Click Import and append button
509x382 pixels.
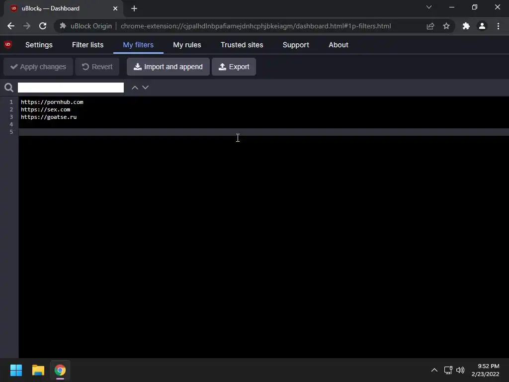click(168, 67)
